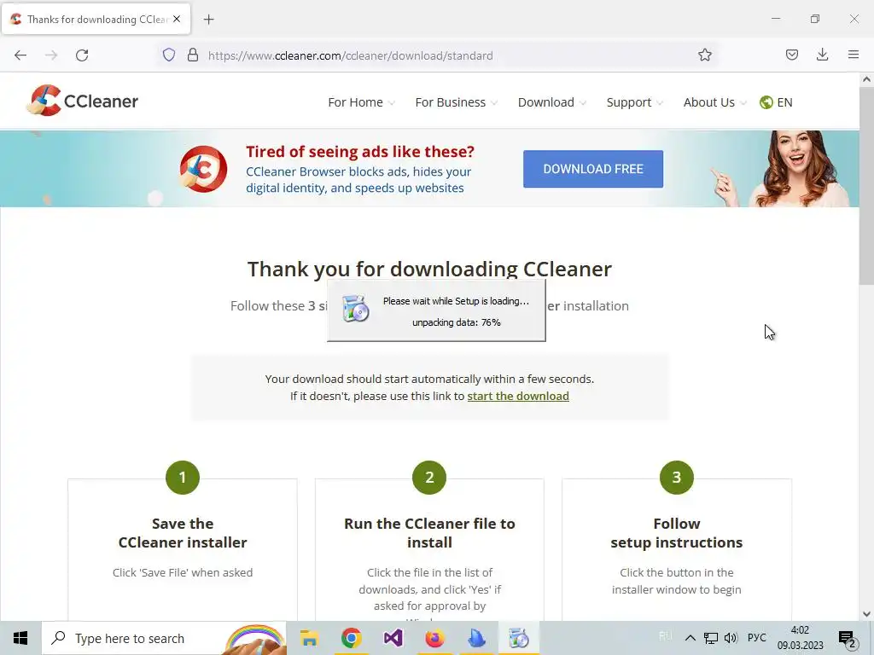Screen dimensions: 874x655
Task: Click the browser forward arrow
Action: pos(51,55)
